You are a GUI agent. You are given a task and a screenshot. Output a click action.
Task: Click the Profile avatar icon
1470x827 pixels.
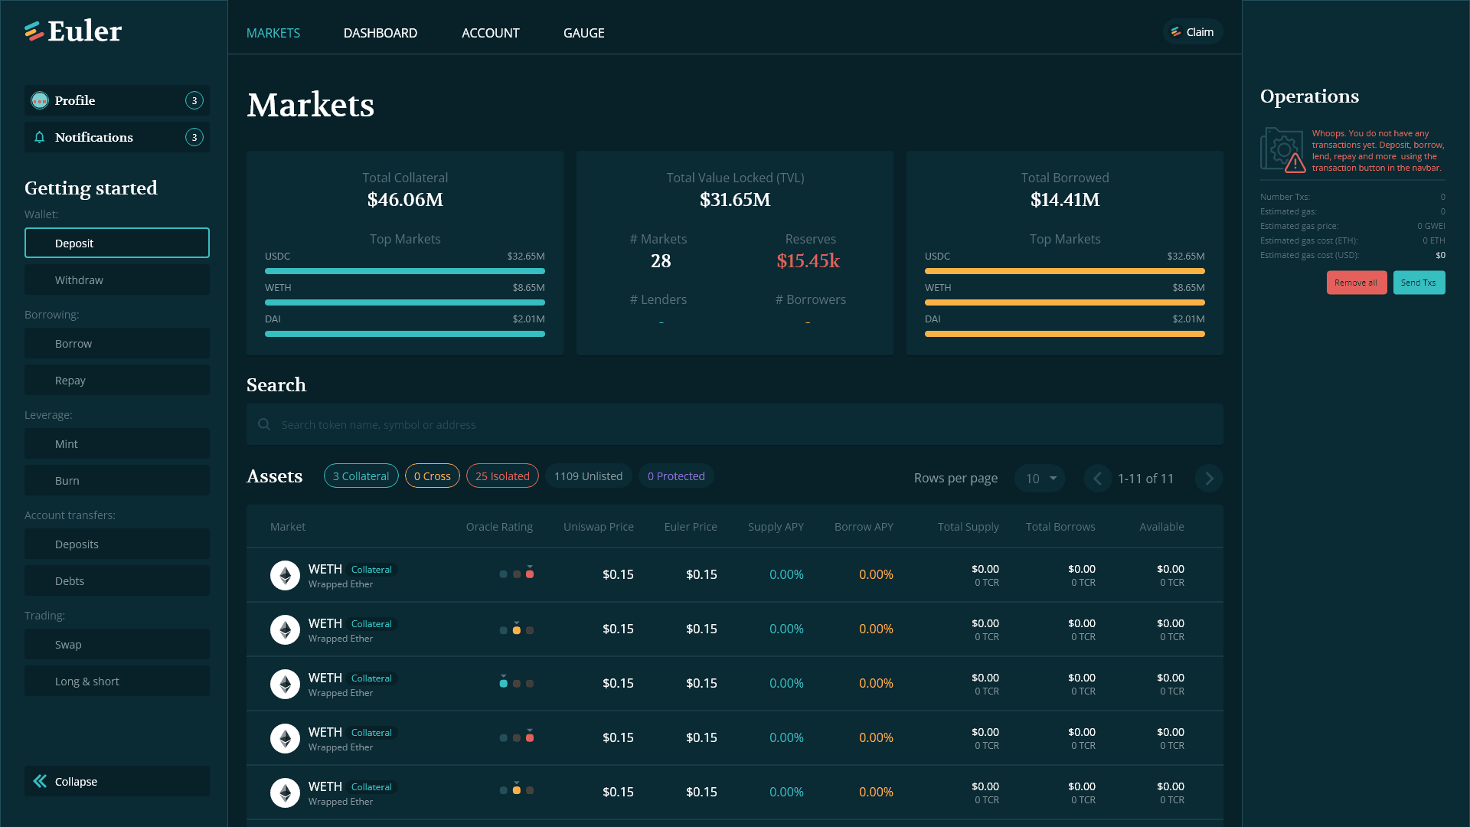(x=40, y=100)
